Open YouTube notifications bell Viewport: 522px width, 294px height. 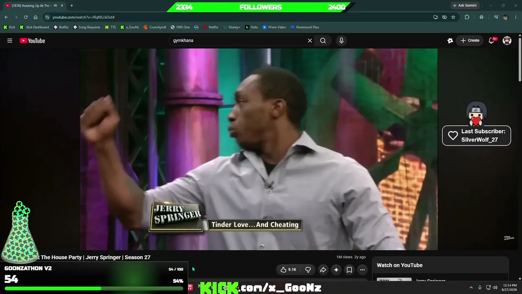click(x=492, y=40)
